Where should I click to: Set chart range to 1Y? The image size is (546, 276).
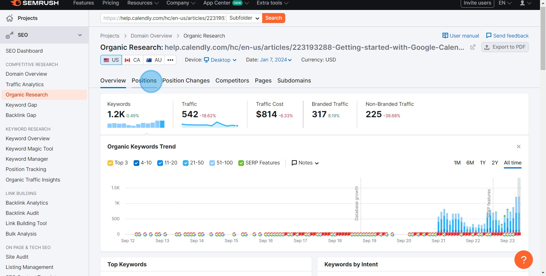483,163
